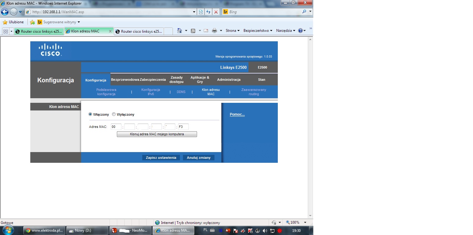Open the Help question mark icon

point(300,31)
